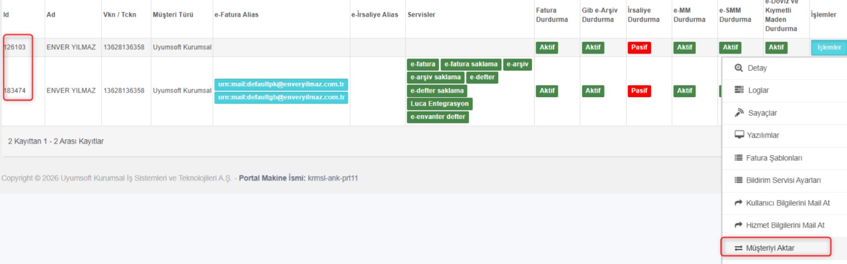The width and height of the screenshot is (847, 264).
Task: Click the Müşteriyi Aktar transfer arrows icon
Action: tap(738, 248)
